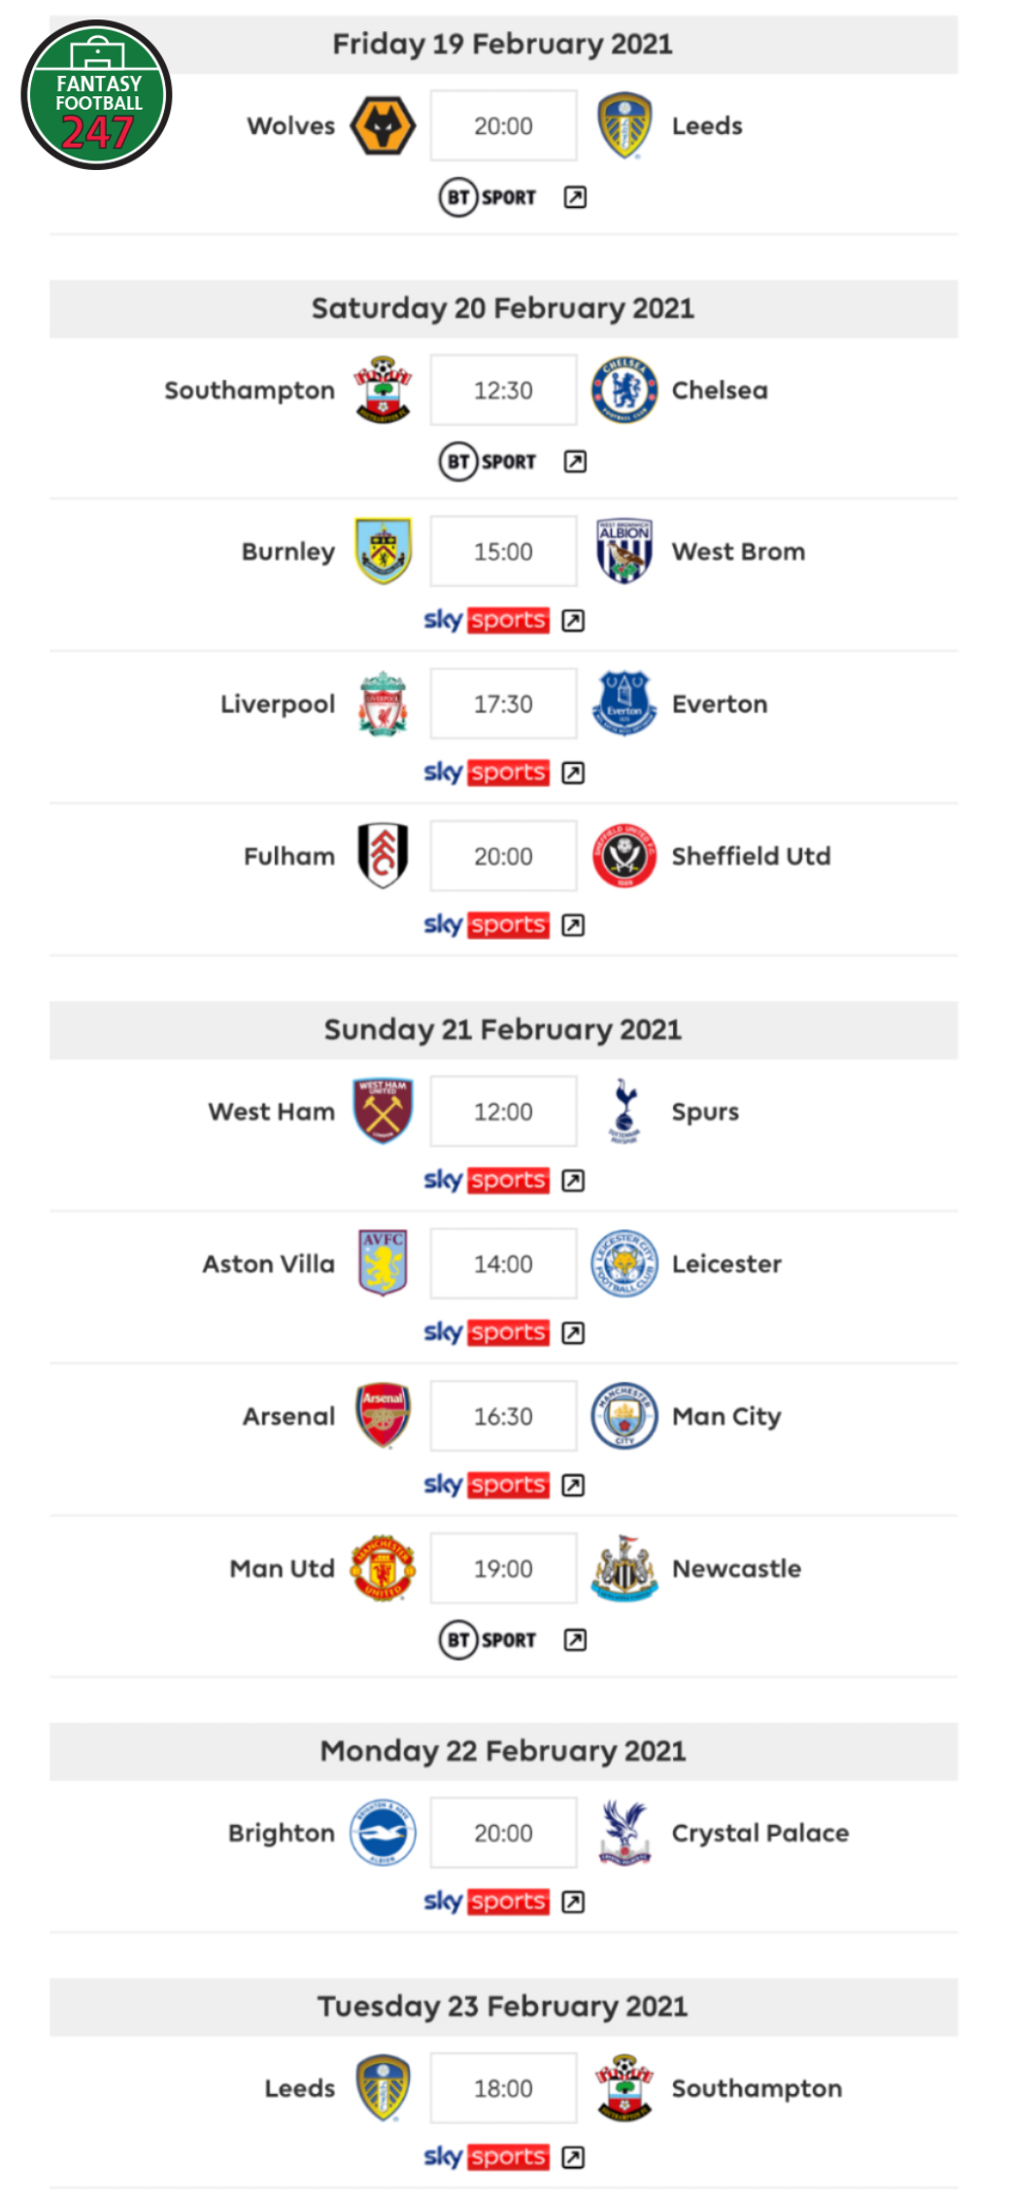Click the Spurs cockerel badge
Screen dimensions: 1010x2198
[x=624, y=1111]
